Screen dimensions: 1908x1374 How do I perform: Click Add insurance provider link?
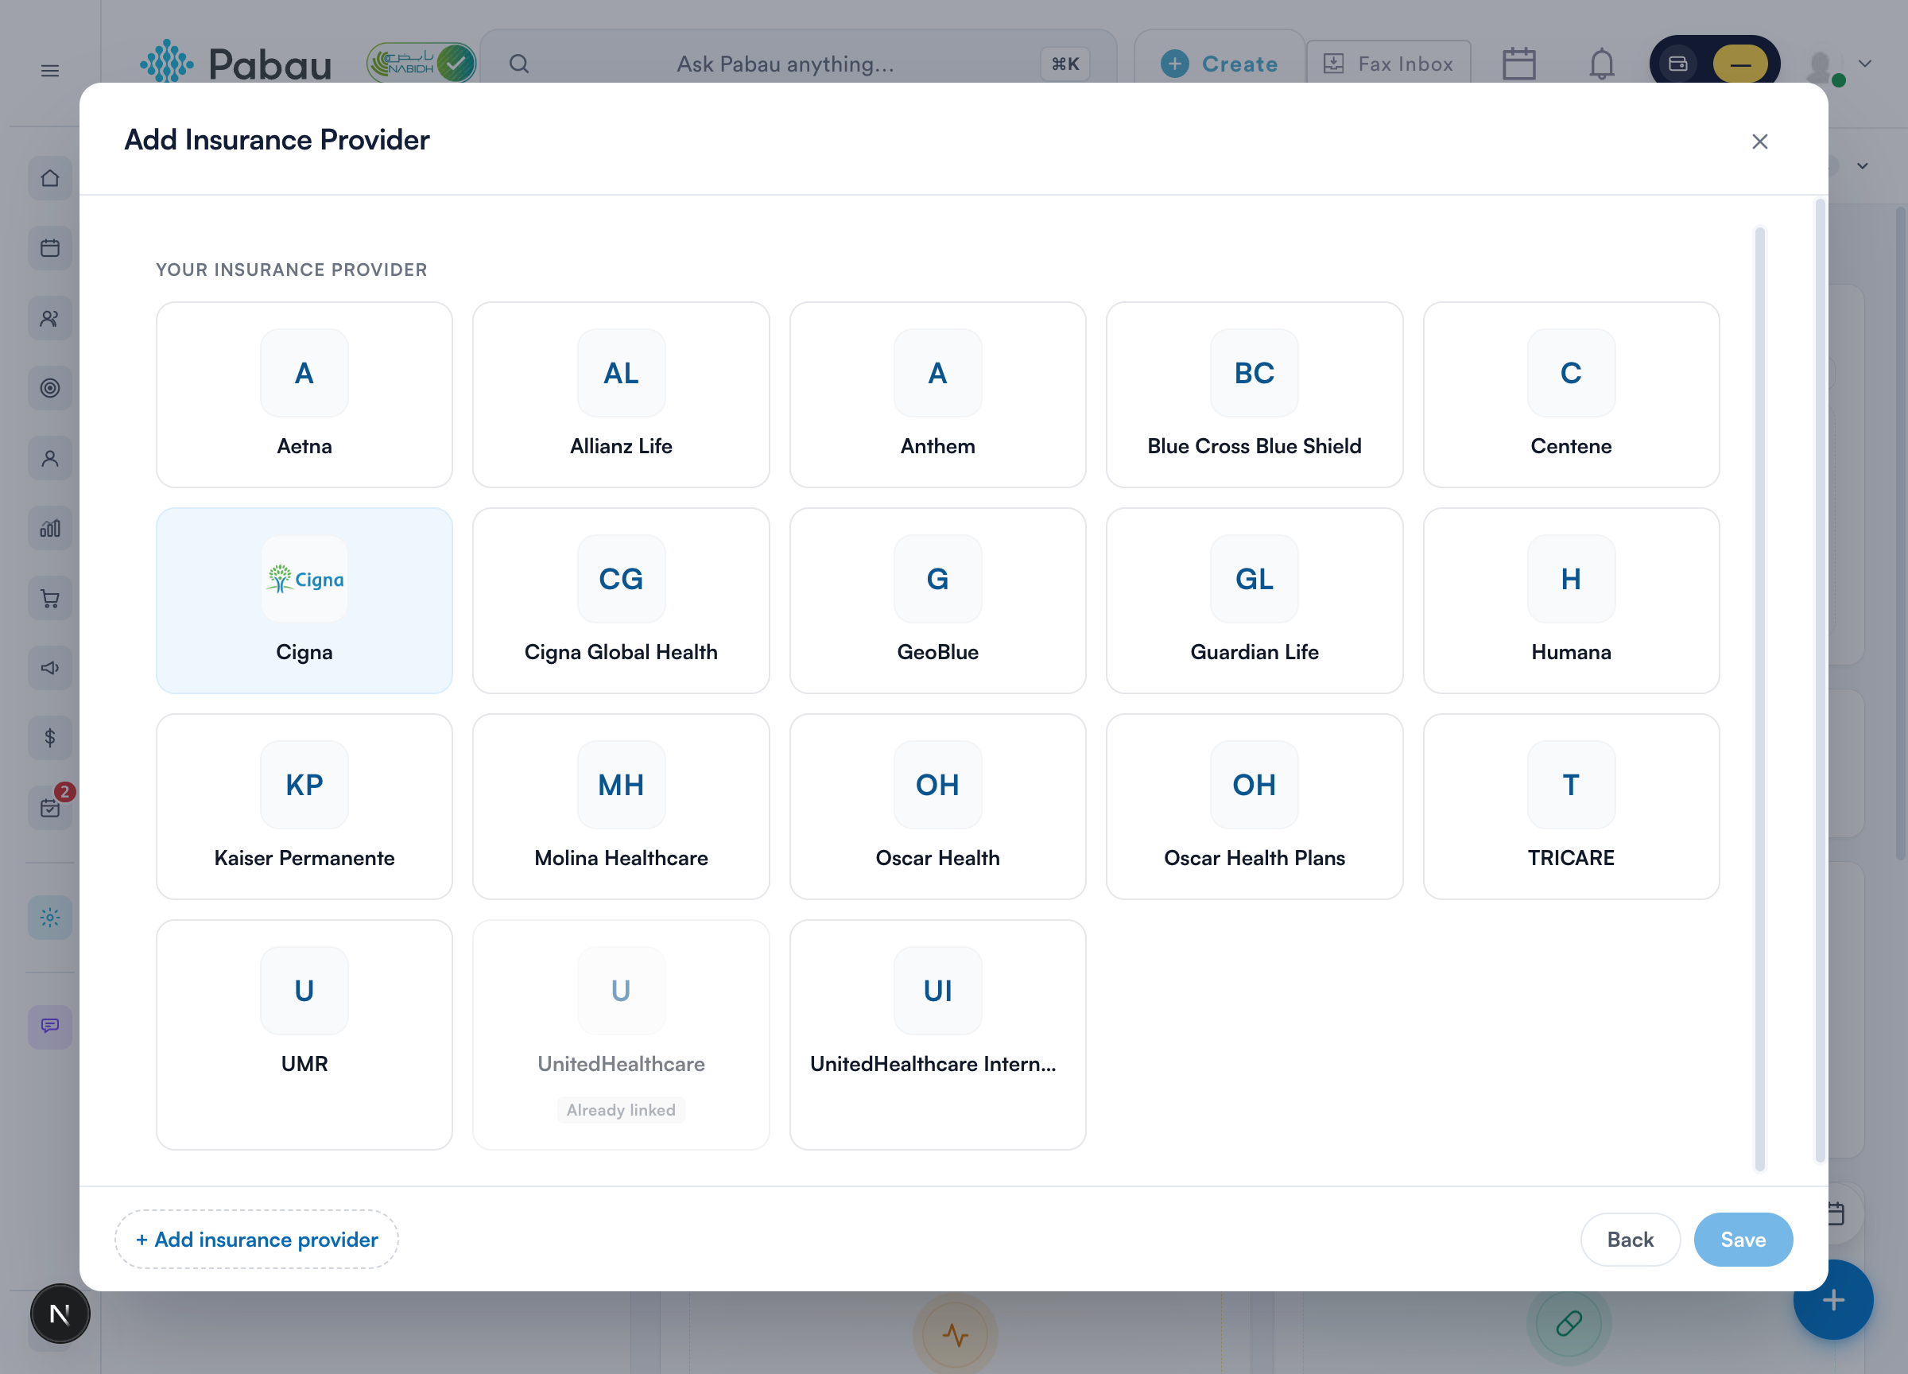click(x=257, y=1239)
